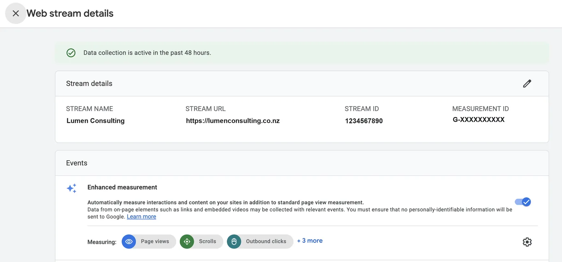Click the STREAM URL column label
The image size is (562, 262).
(x=206, y=109)
